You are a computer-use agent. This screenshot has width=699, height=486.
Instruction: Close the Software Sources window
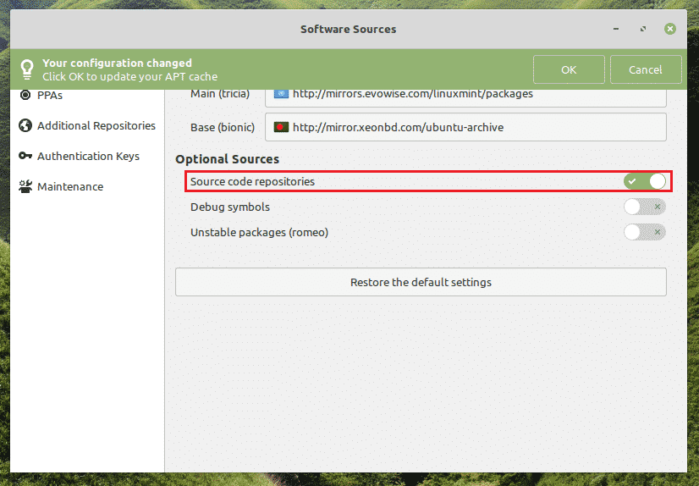[669, 29]
